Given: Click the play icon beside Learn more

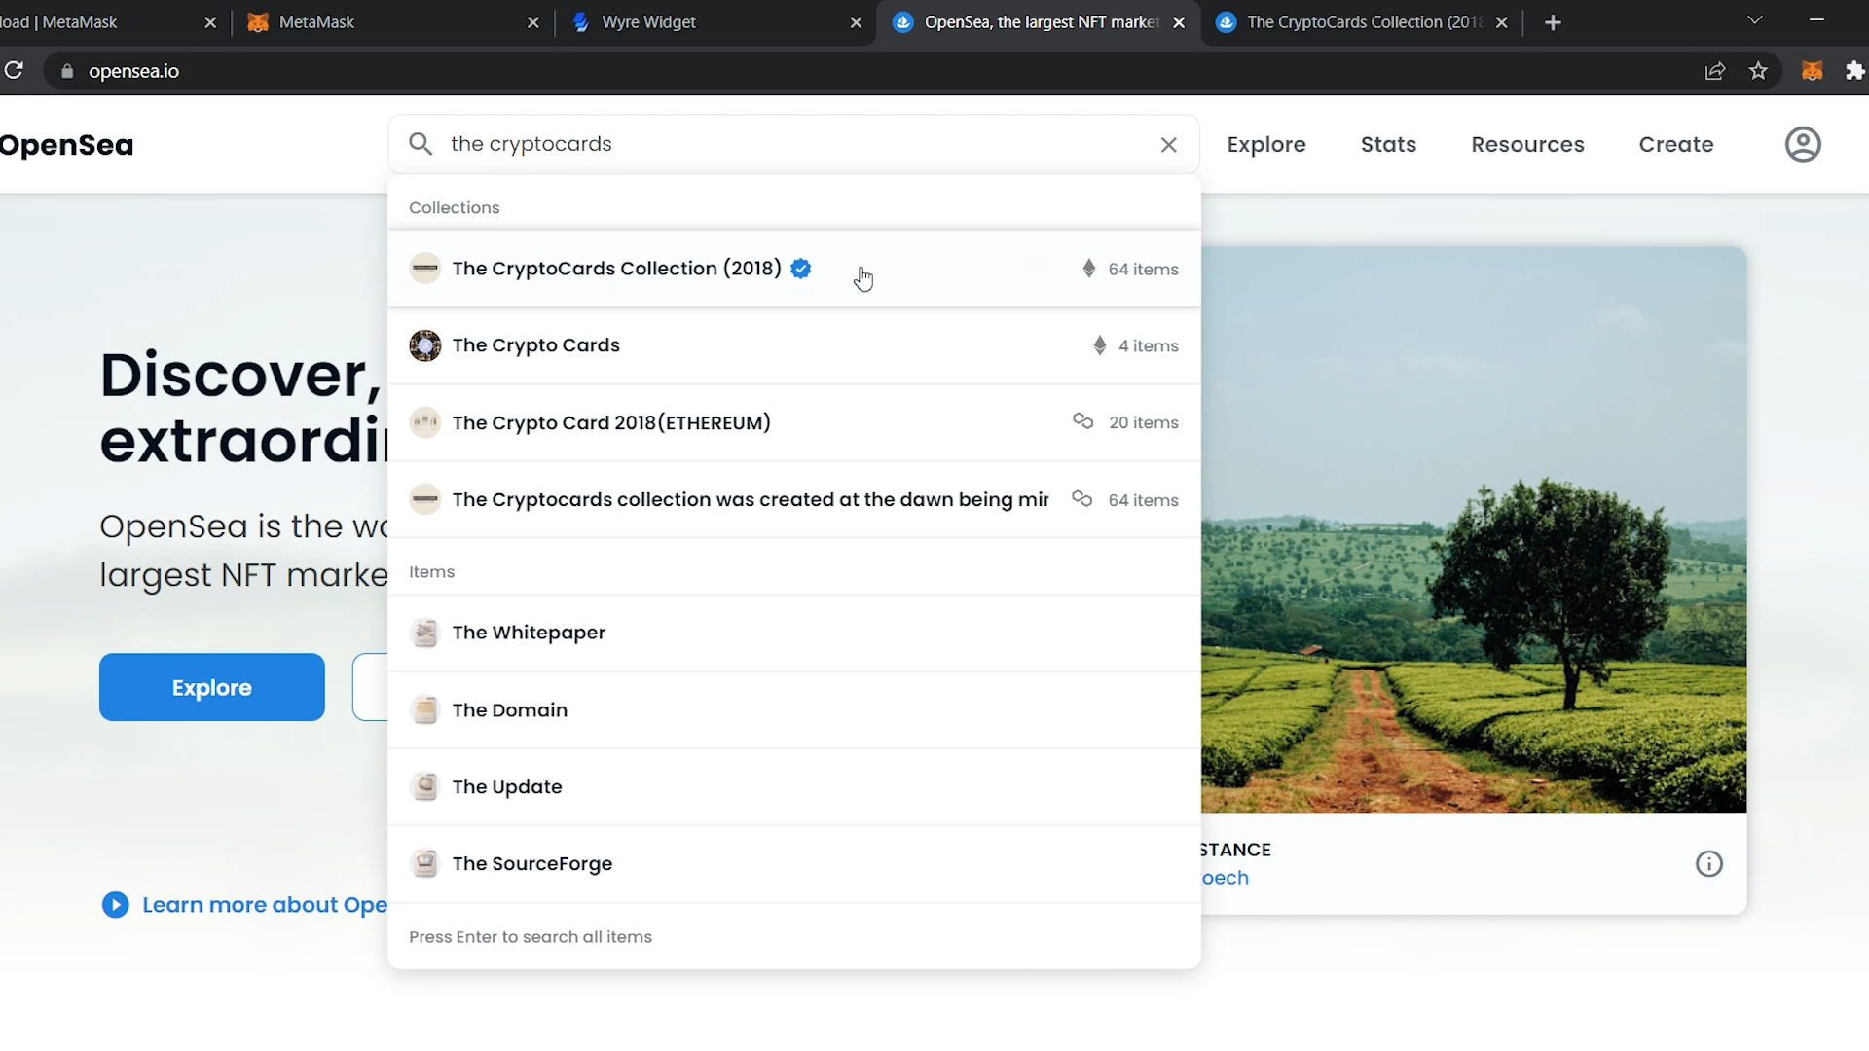Looking at the screenshot, I should point(115,905).
